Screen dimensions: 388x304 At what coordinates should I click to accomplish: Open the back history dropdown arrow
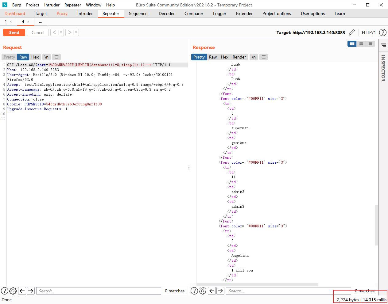tap(61, 32)
